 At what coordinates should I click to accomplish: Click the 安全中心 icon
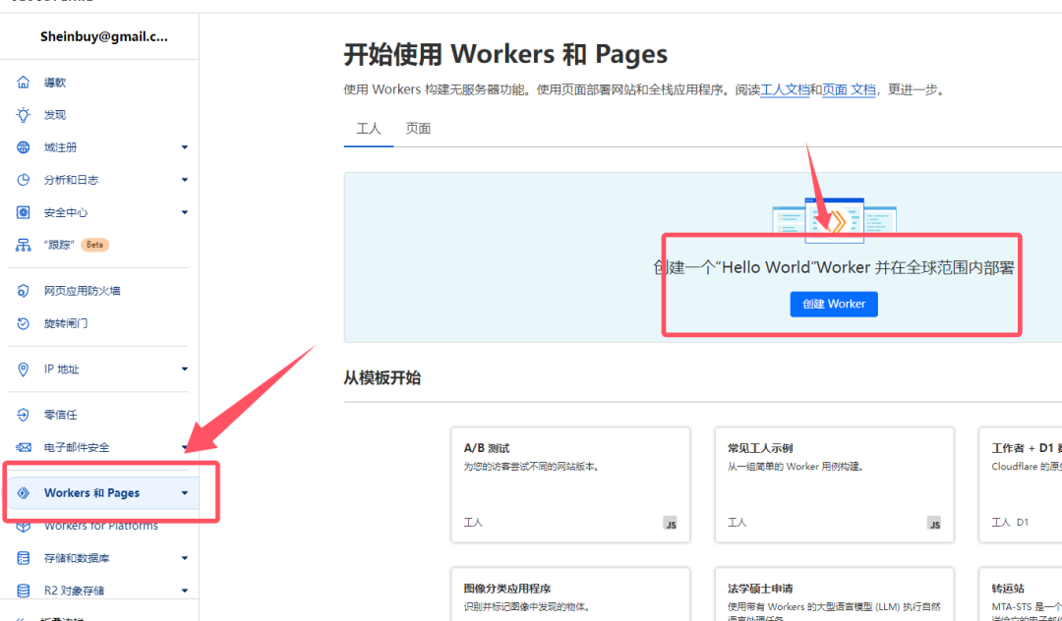click(x=23, y=212)
